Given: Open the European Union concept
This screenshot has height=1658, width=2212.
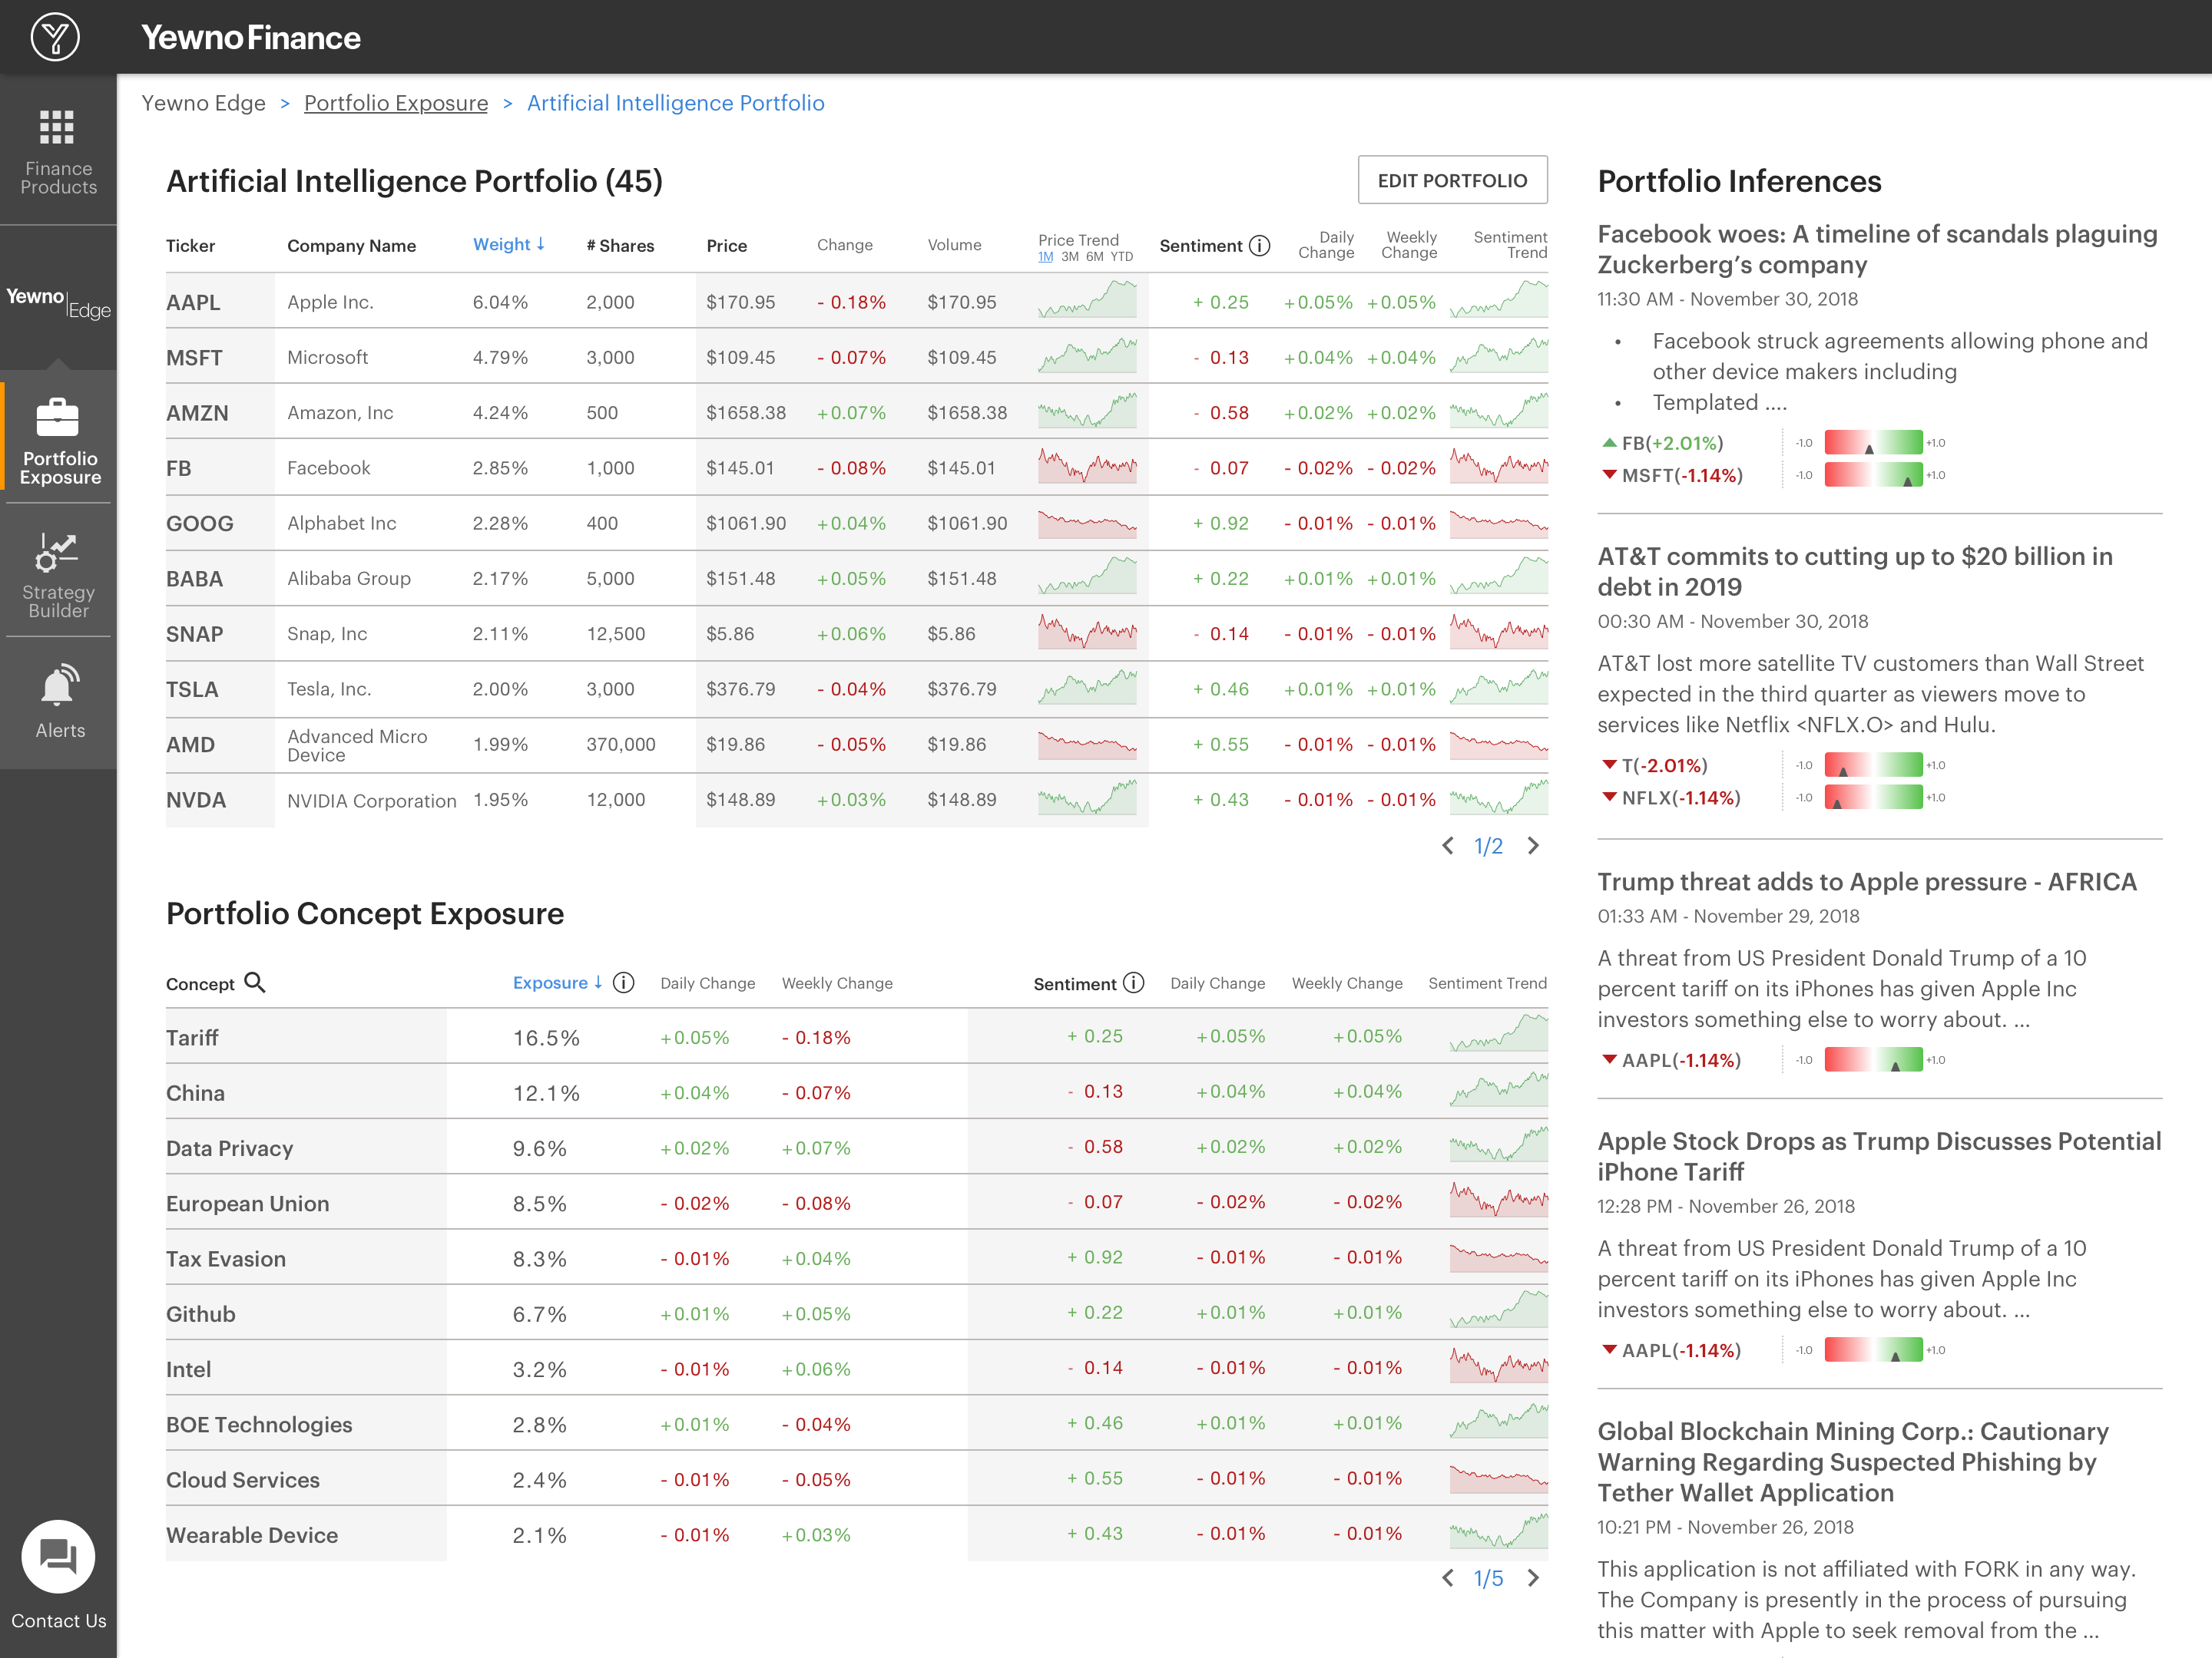Looking at the screenshot, I should pos(248,1204).
